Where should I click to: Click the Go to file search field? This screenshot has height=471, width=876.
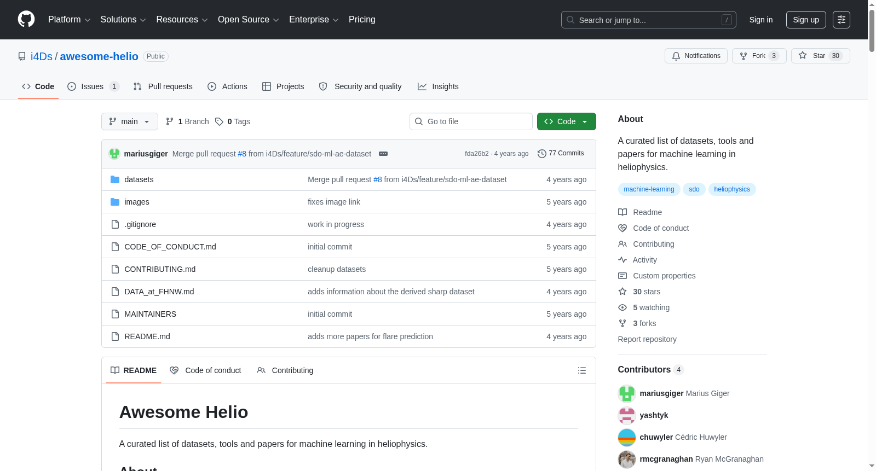click(x=471, y=121)
